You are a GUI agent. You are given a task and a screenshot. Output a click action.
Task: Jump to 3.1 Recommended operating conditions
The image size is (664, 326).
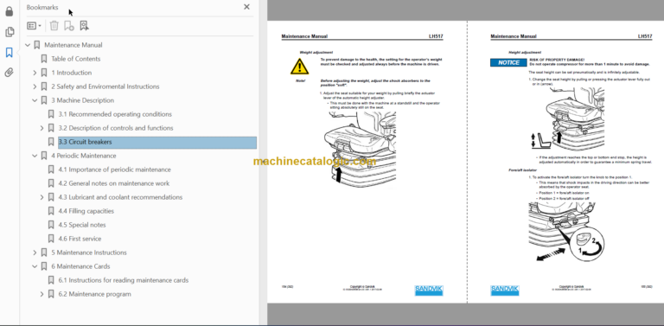(115, 114)
